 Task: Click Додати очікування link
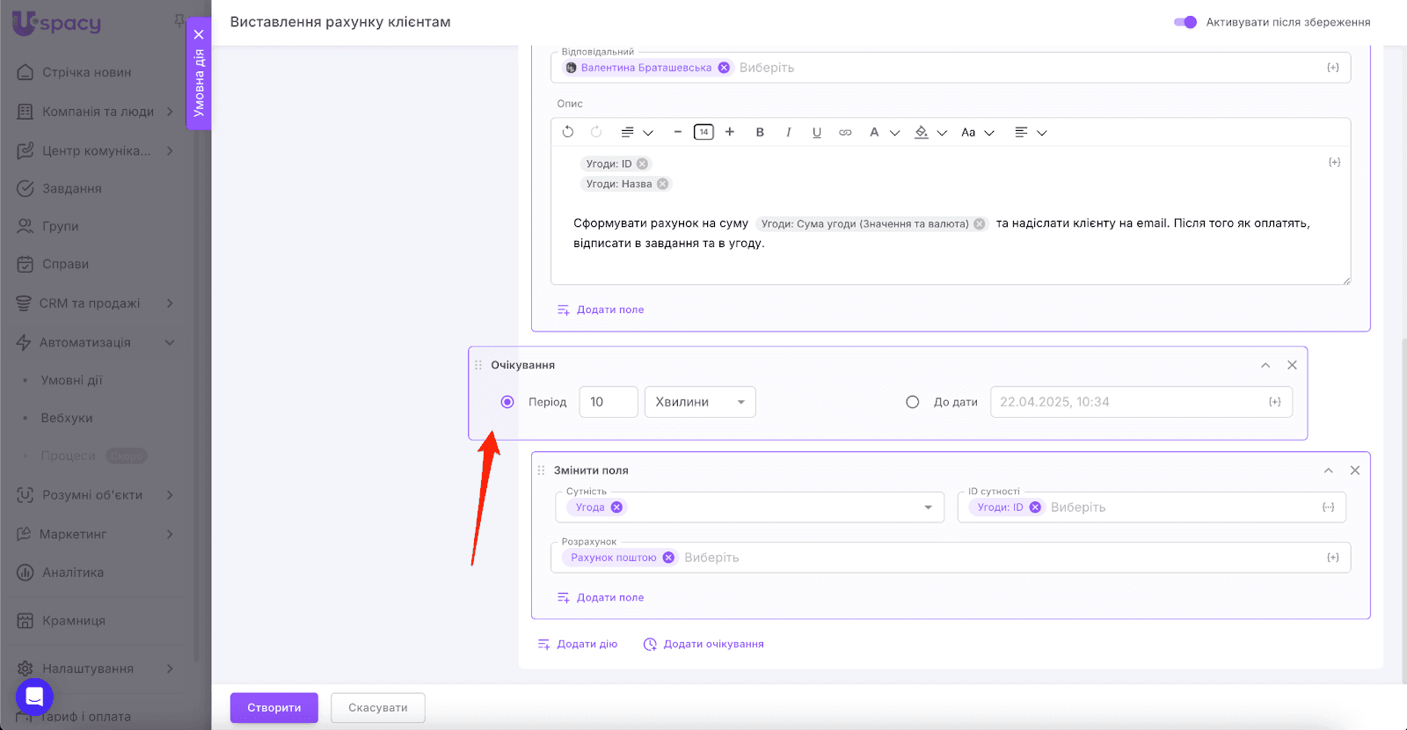[703, 644]
